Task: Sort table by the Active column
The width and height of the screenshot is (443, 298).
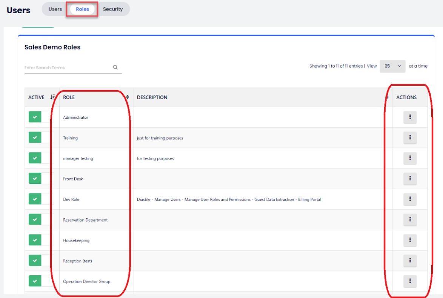Action: (x=52, y=97)
